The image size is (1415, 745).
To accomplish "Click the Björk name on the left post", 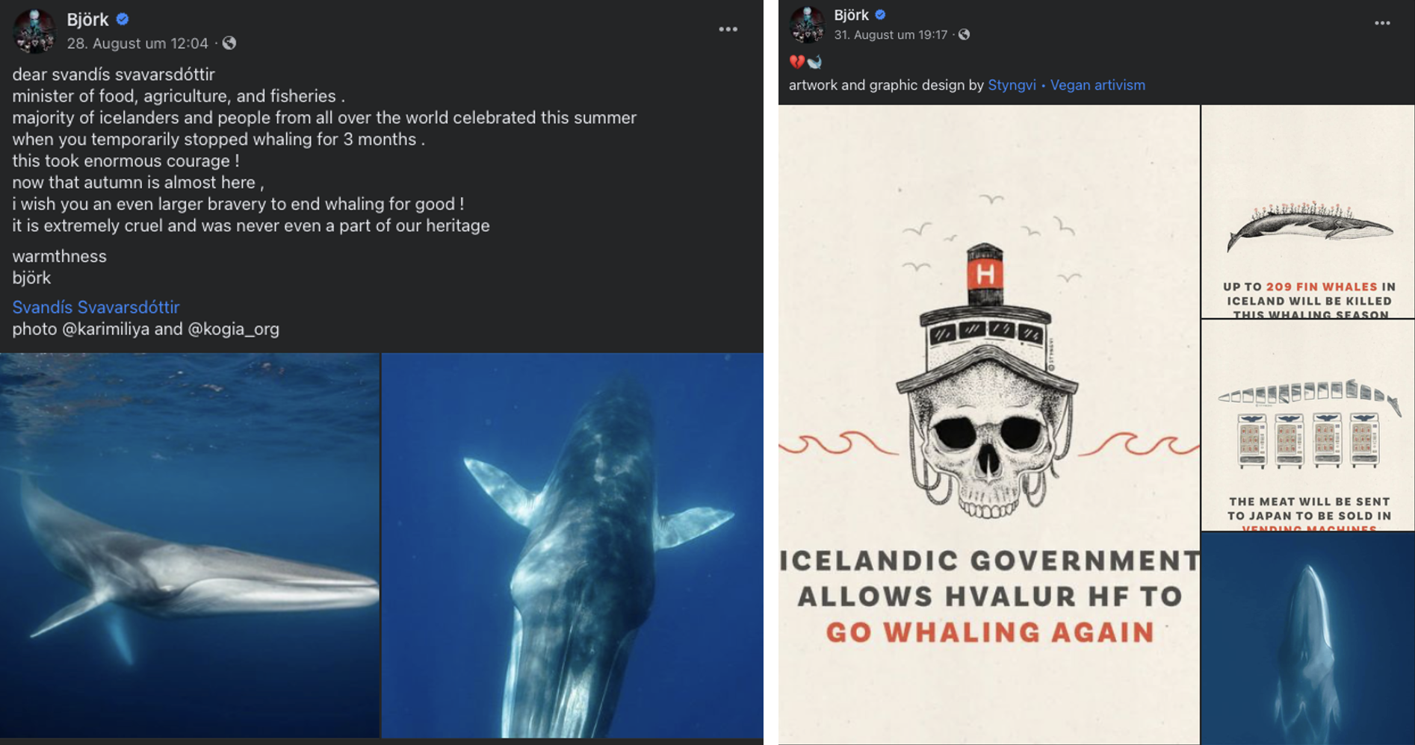I will click(x=87, y=19).
